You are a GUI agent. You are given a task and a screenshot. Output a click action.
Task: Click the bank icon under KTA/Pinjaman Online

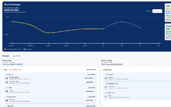pos(106,87)
